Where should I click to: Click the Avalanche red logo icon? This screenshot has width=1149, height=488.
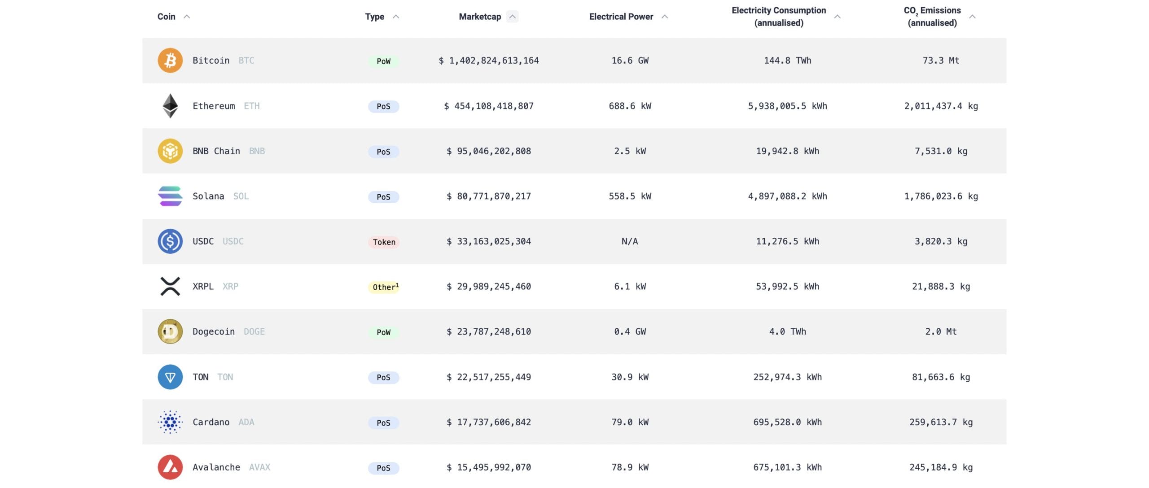pyautogui.click(x=170, y=467)
